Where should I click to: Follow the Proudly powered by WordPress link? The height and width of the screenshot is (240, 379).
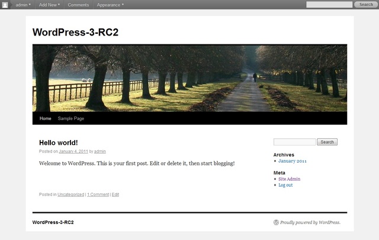(x=310, y=222)
